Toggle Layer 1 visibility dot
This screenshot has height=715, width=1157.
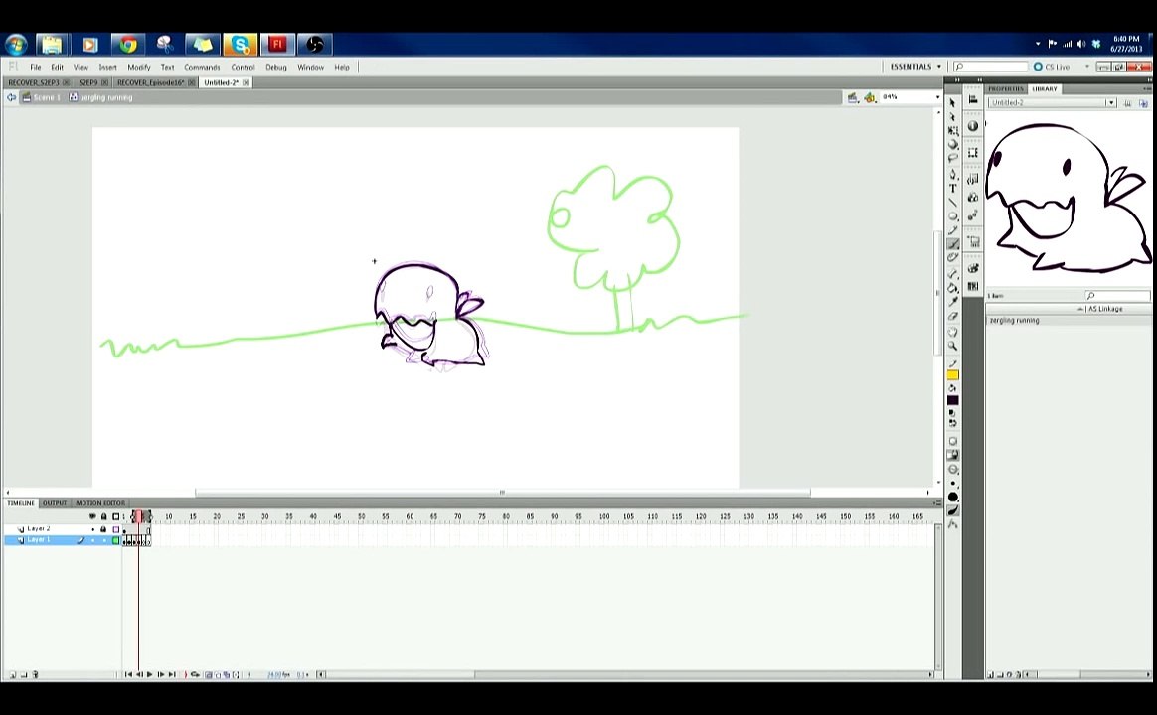click(93, 540)
